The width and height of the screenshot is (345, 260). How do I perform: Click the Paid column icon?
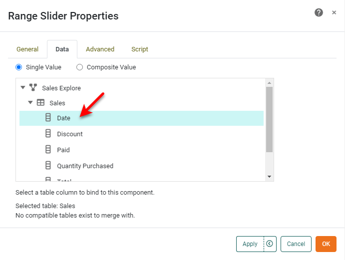point(48,150)
